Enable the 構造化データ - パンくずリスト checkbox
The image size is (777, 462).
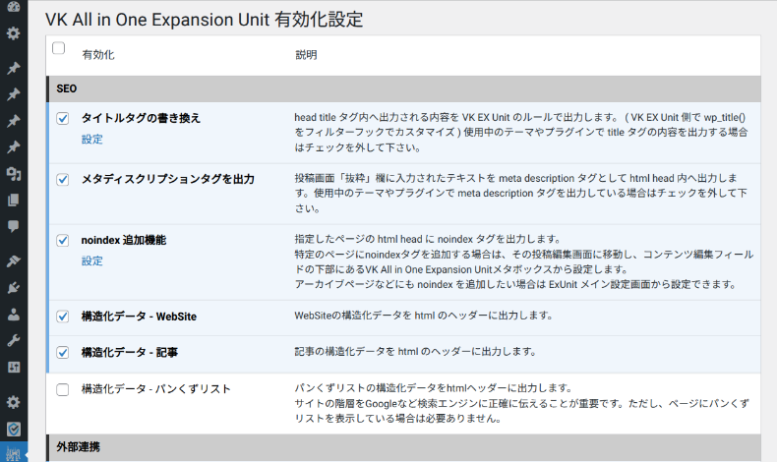pos(62,389)
